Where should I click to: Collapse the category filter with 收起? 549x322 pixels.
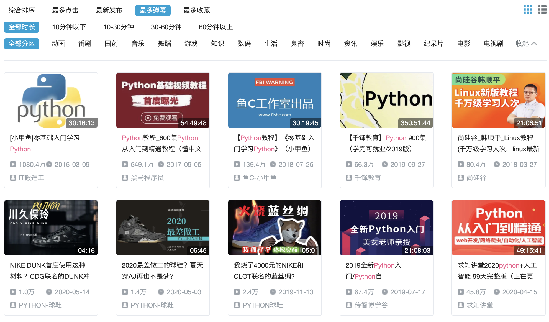pos(526,44)
